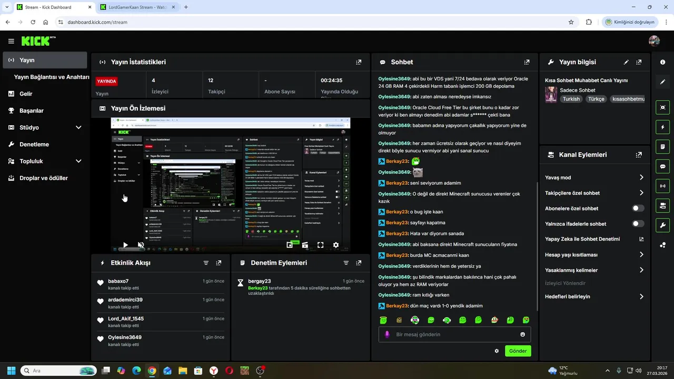
Task: Click the purple microphone icon in message field
Action: tap(387, 334)
